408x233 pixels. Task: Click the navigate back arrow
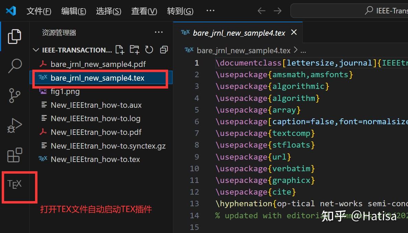(261, 11)
